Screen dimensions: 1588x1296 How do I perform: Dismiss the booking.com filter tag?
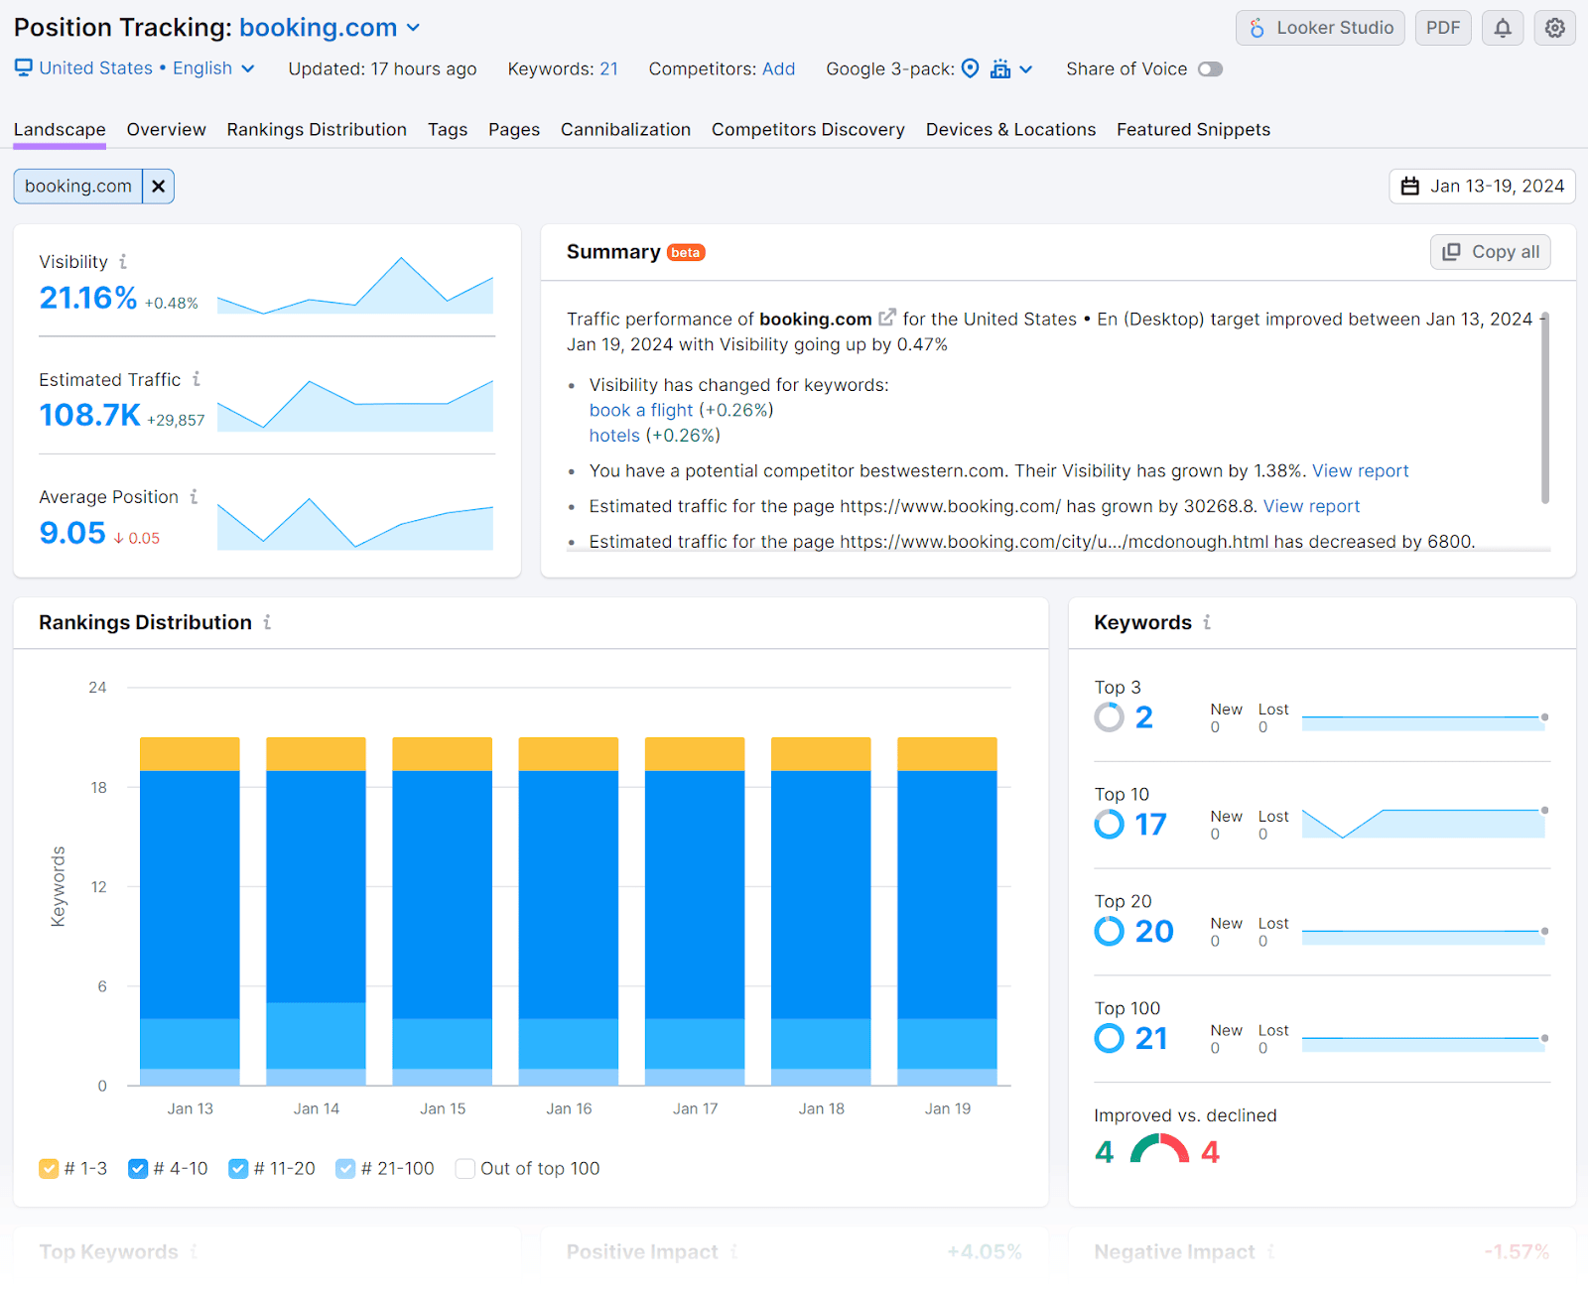[x=158, y=186]
